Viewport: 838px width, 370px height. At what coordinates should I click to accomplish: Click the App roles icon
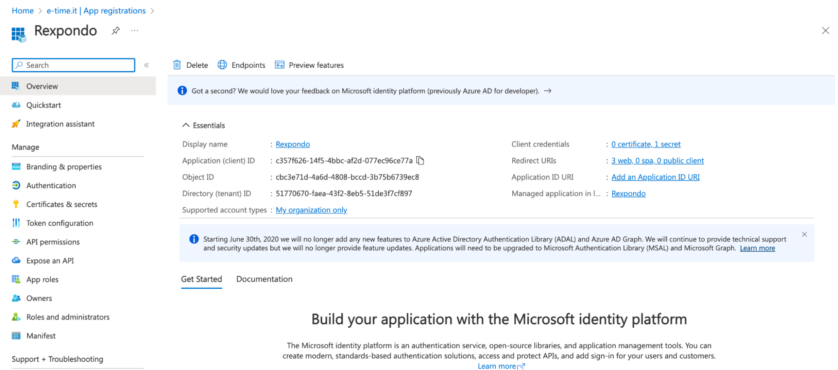[16, 279]
